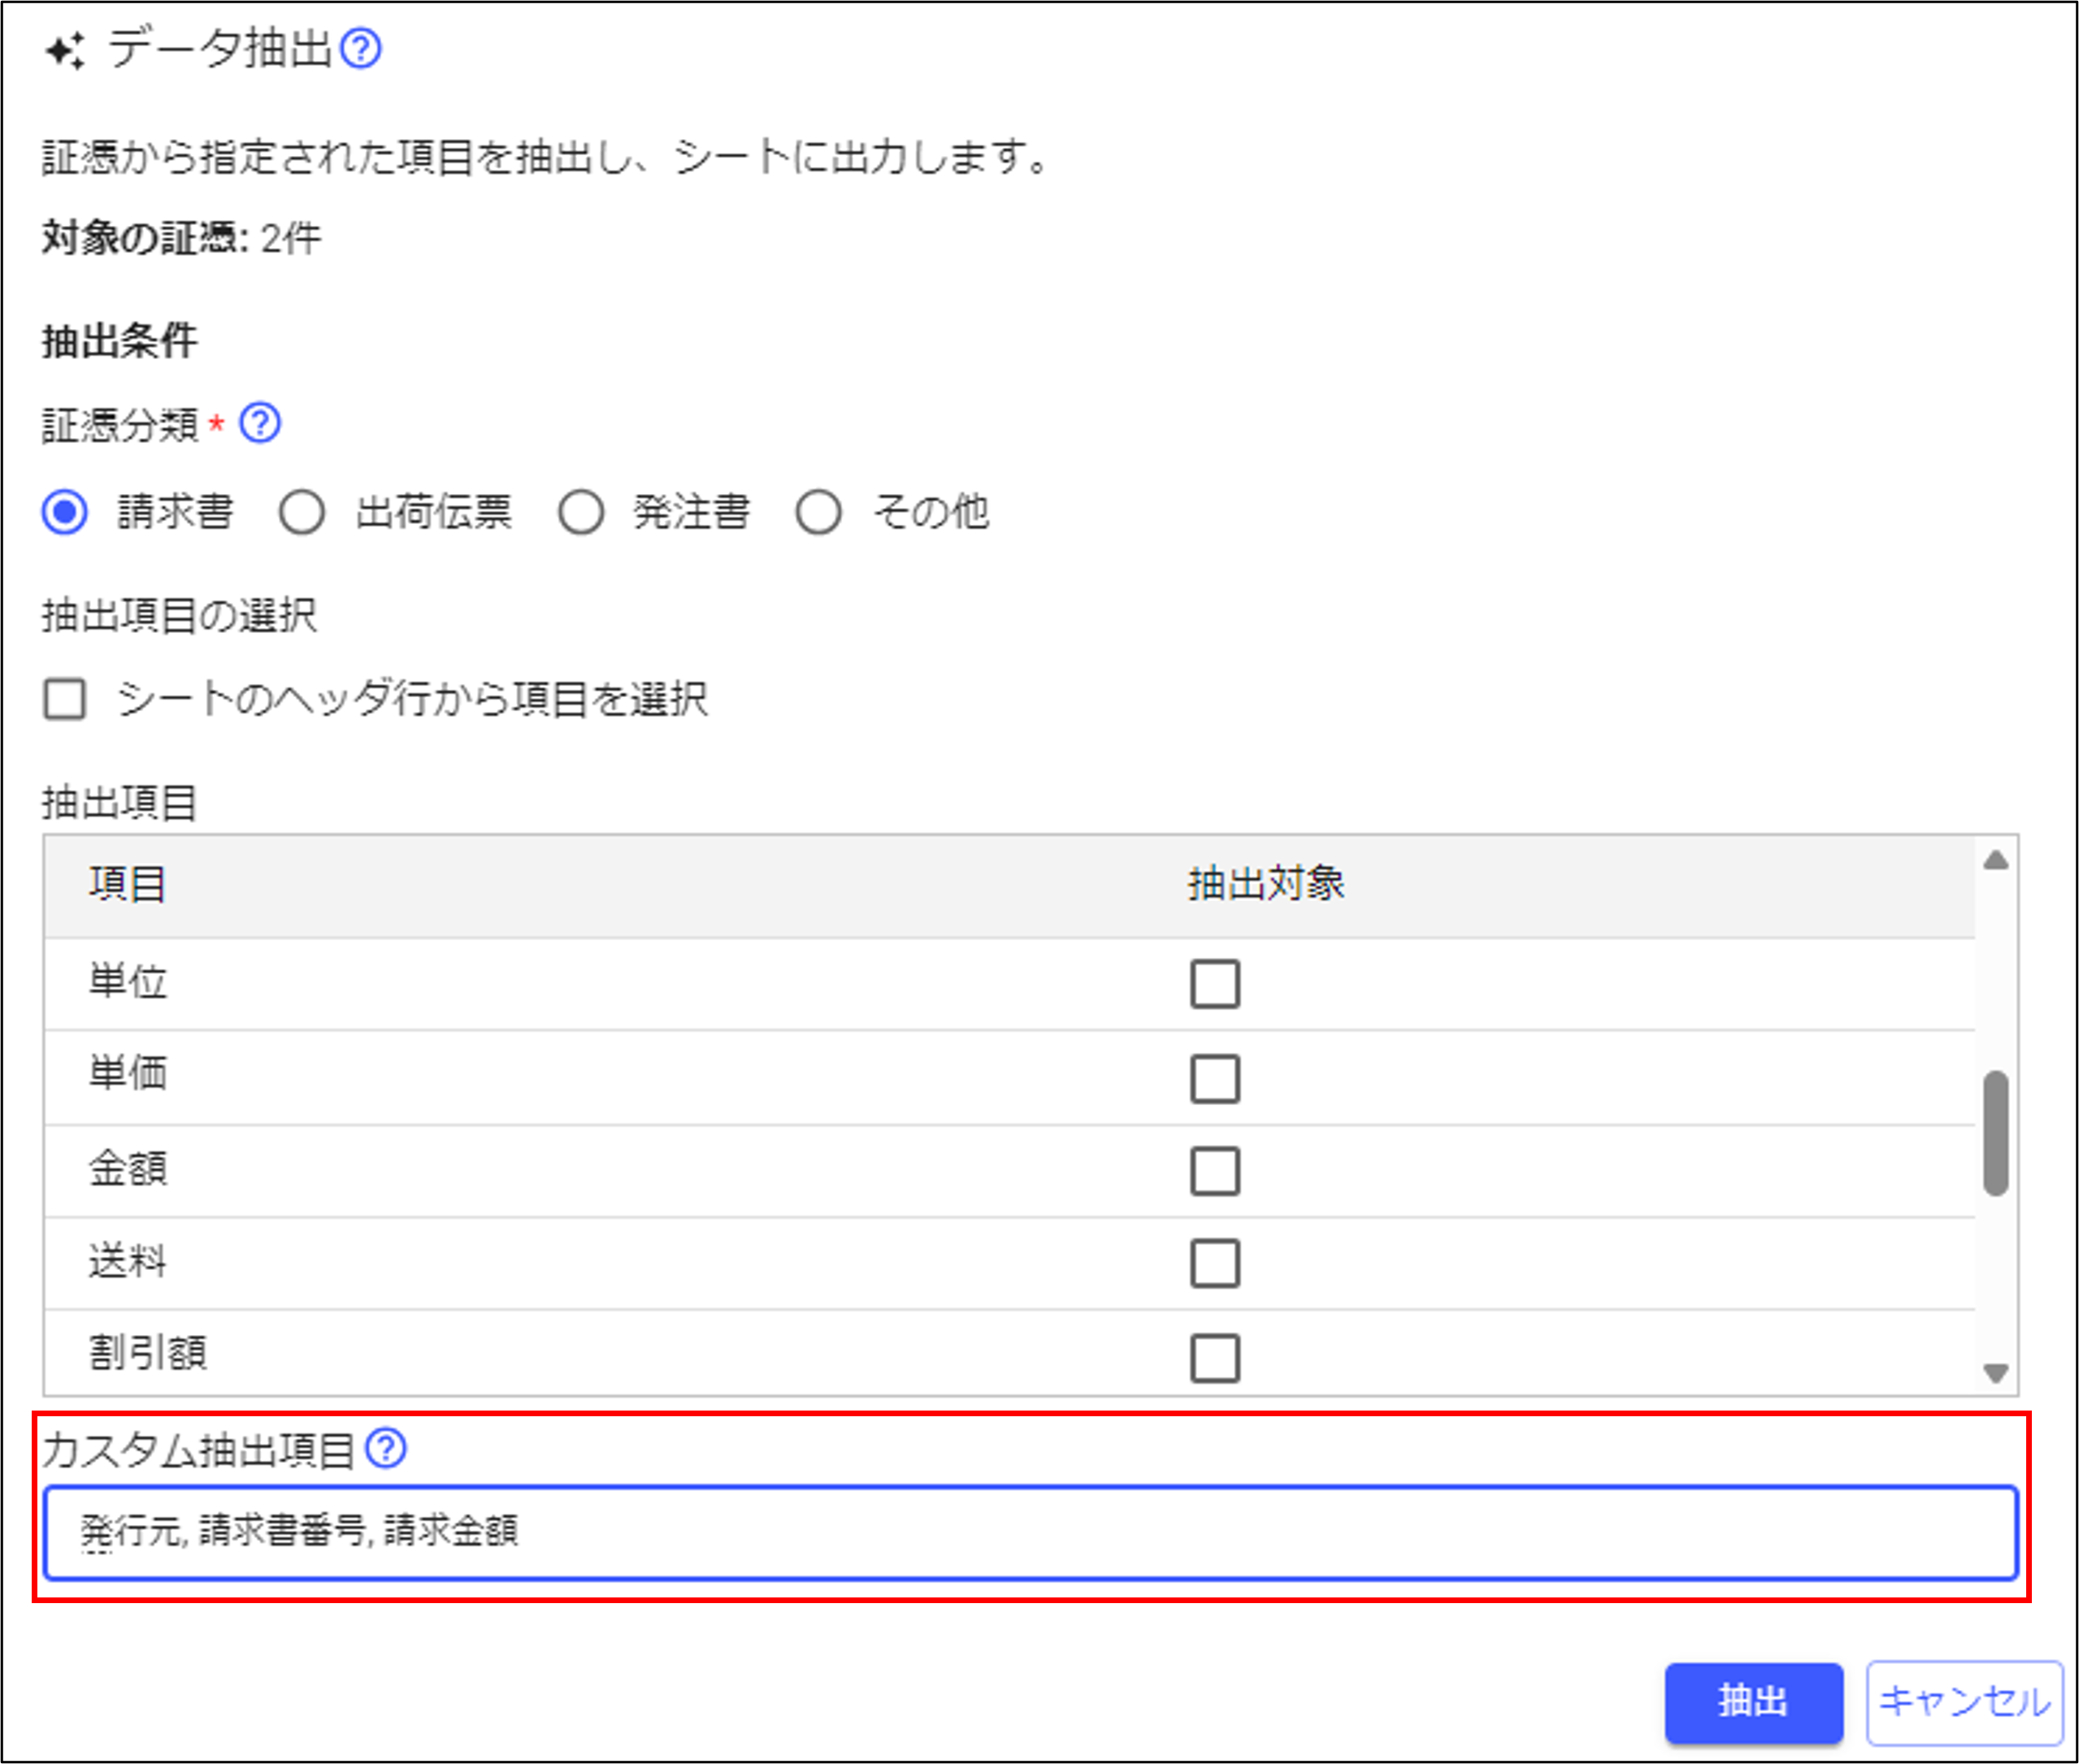Select その他 document category
Screen dimensions: 2079x1764
[818, 512]
